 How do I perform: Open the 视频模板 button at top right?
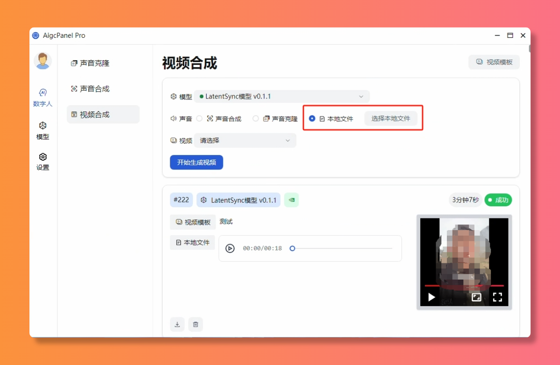click(x=494, y=62)
